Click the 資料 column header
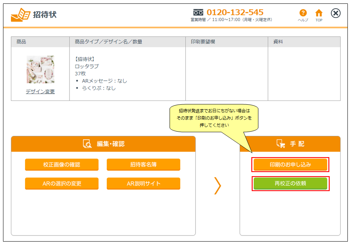The image size is (352, 245). coord(279,42)
